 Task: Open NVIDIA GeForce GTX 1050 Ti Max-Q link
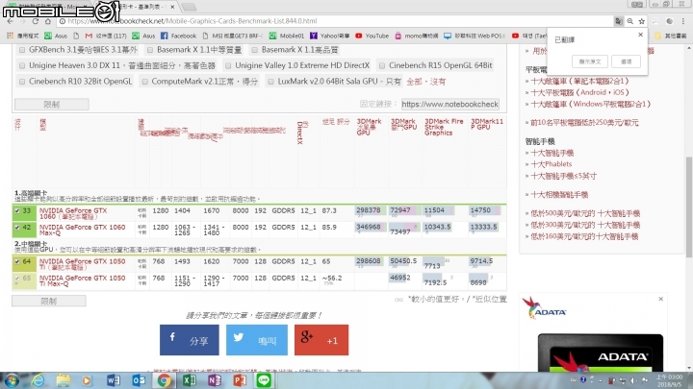pos(82,280)
